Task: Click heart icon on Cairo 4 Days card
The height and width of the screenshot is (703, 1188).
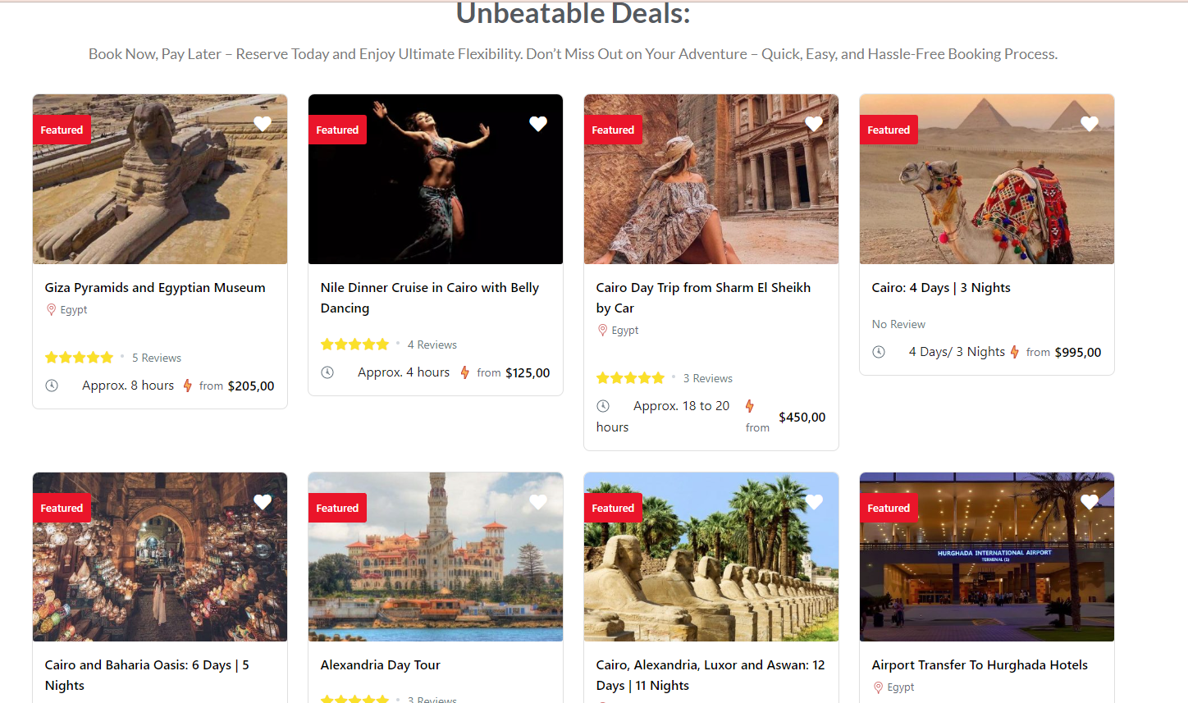Action: (1090, 124)
